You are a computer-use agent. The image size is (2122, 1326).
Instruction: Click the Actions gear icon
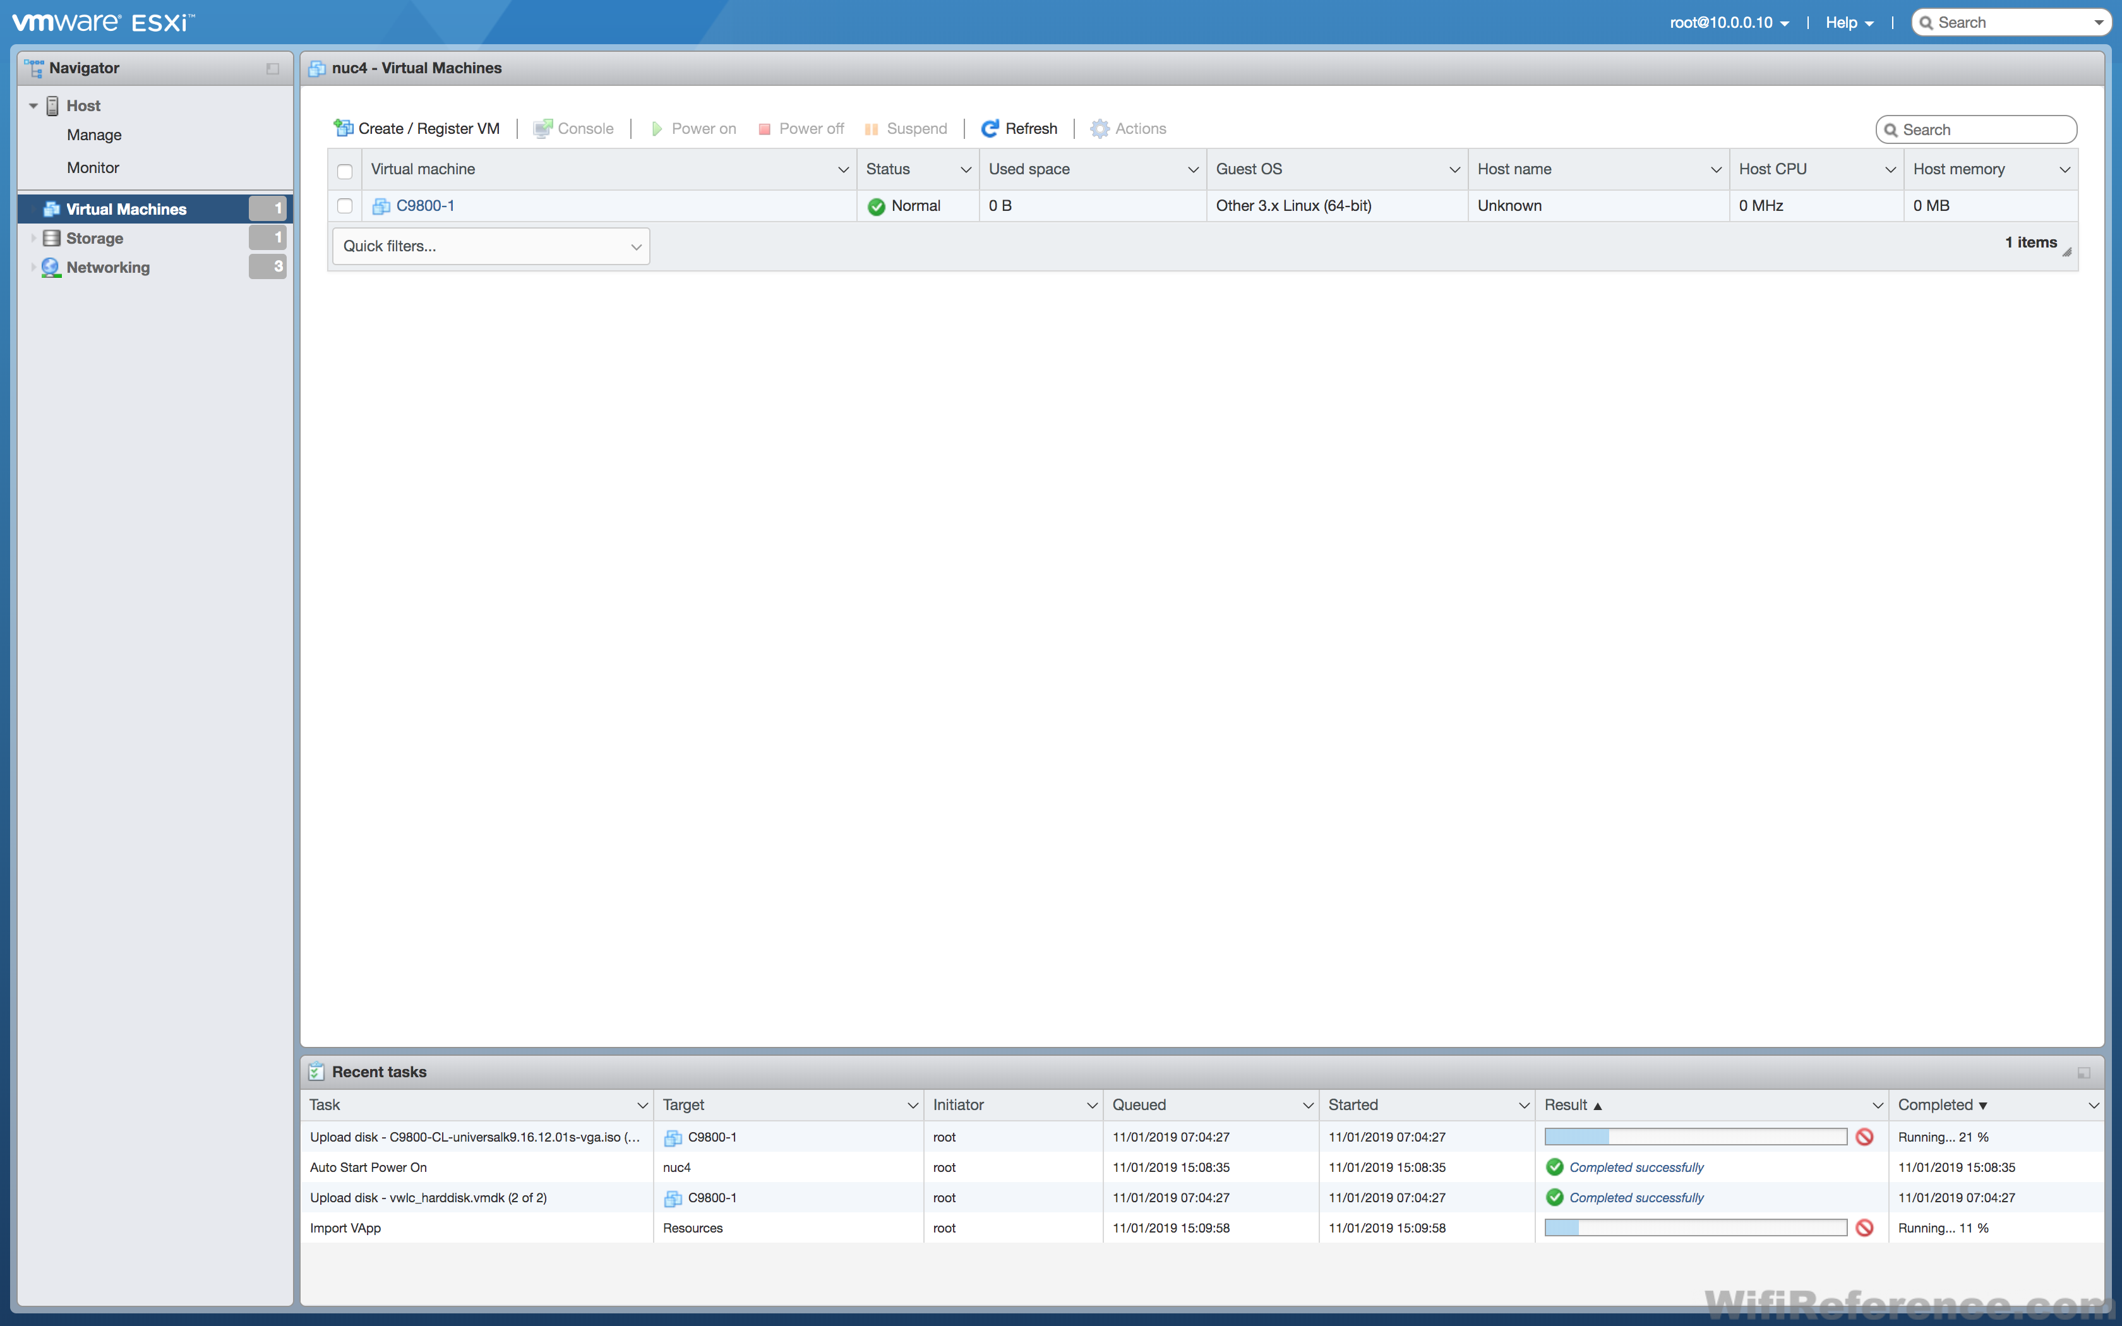pos(1100,128)
